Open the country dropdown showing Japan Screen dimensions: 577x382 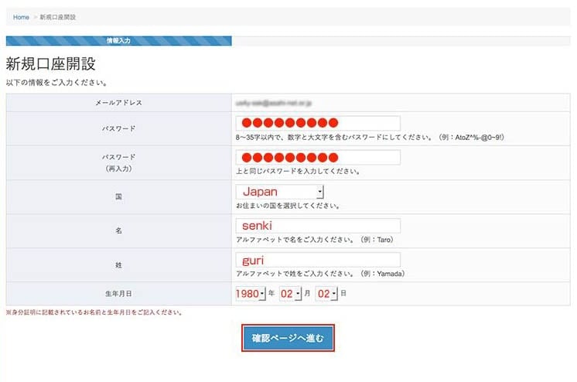click(x=280, y=192)
